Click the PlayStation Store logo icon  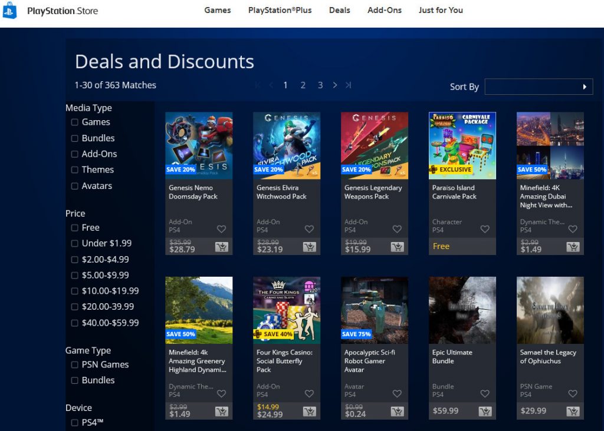[9, 10]
